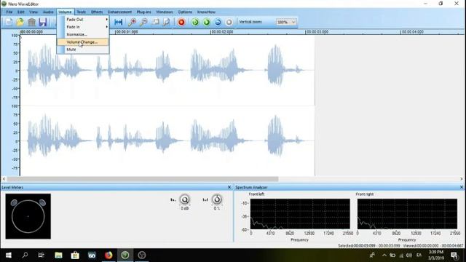This screenshot has height=262, width=466.
Task: Expand the Fade In submenu
Action: point(83,27)
